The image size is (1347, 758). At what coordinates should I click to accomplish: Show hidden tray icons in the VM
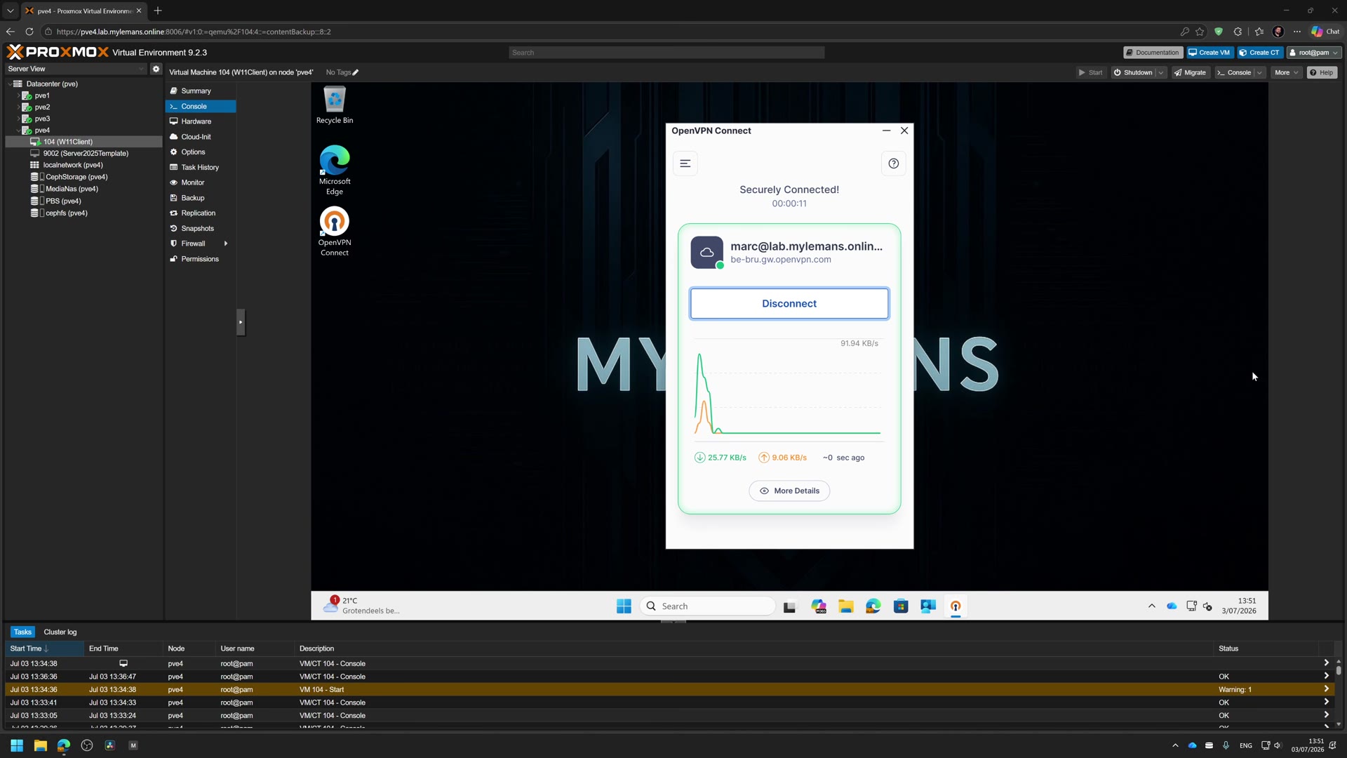[1151, 606]
